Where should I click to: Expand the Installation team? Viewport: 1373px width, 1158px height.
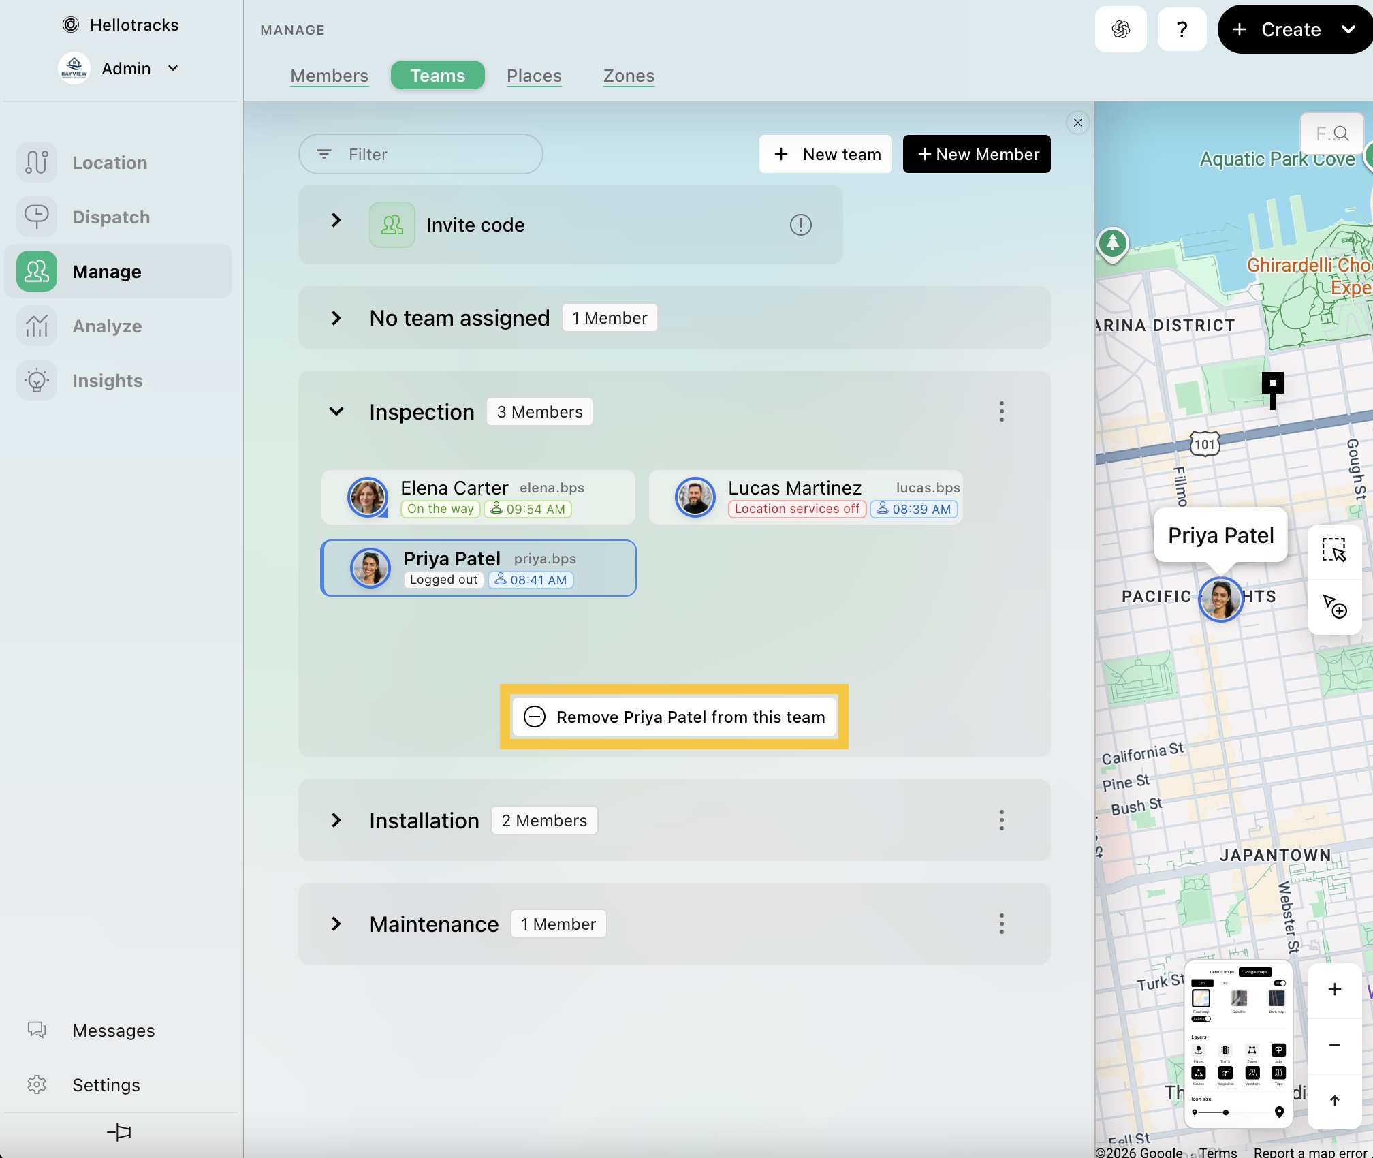pyautogui.click(x=336, y=820)
